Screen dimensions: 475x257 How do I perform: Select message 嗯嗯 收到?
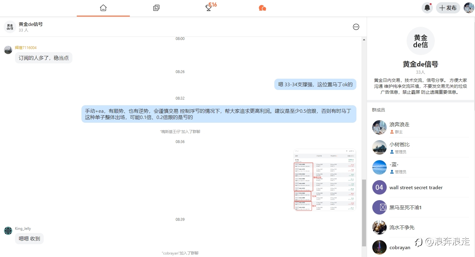[x=29, y=239]
